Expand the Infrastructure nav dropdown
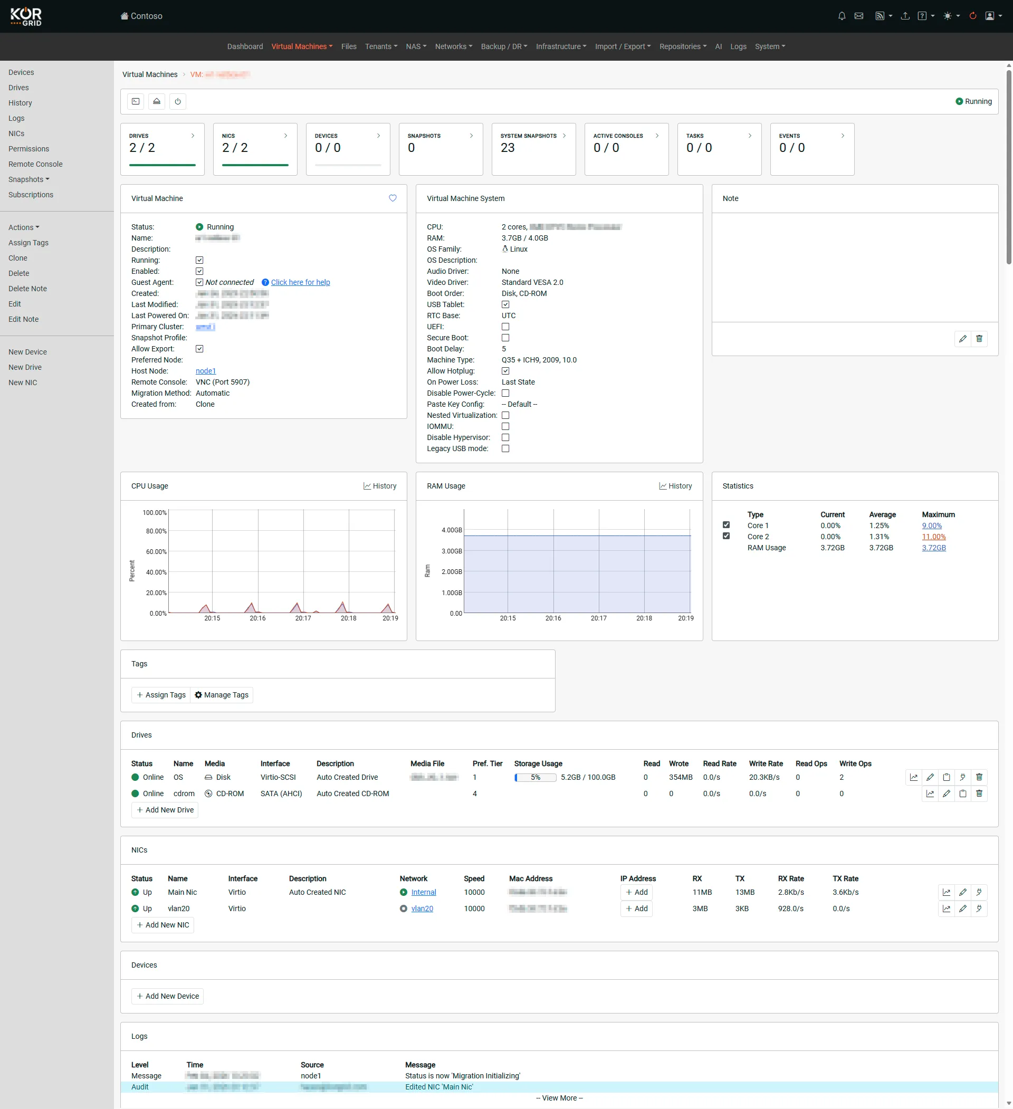The width and height of the screenshot is (1013, 1109). (561, 46)
